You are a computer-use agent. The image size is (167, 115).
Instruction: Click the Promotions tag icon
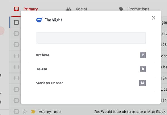(x=121, y=9)
